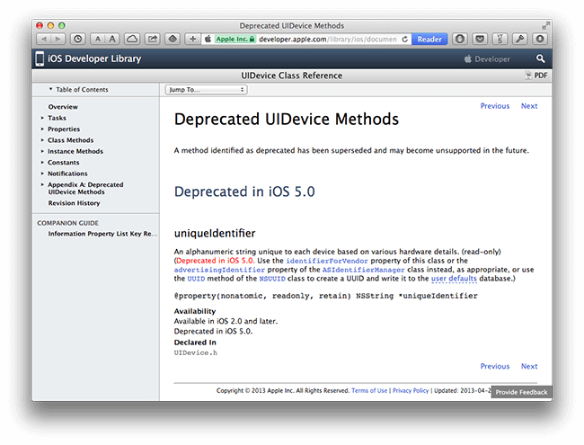Click the Share toolbar icon

pos(153,39)
